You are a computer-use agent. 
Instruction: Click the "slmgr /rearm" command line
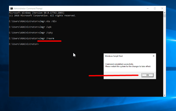[x=46, y=38]
